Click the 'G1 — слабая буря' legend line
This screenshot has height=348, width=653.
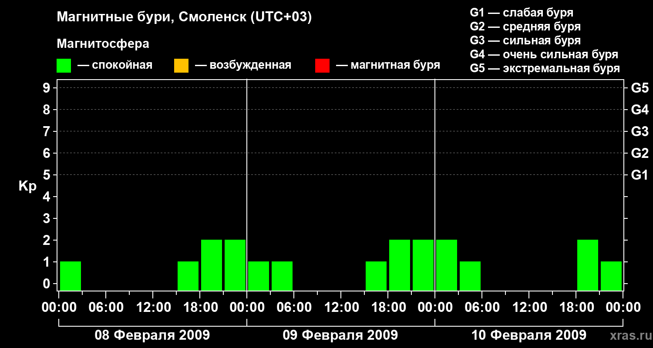pos(522,13)
